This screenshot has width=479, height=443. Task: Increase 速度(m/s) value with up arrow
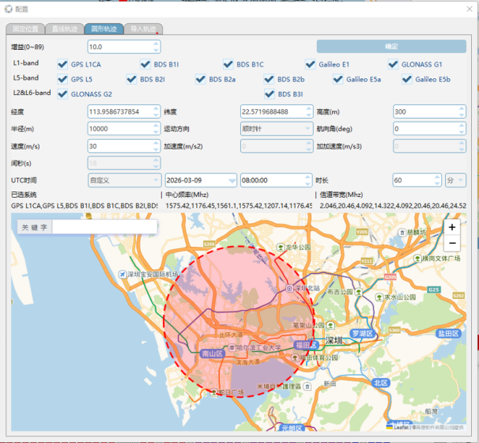[156, 142]
